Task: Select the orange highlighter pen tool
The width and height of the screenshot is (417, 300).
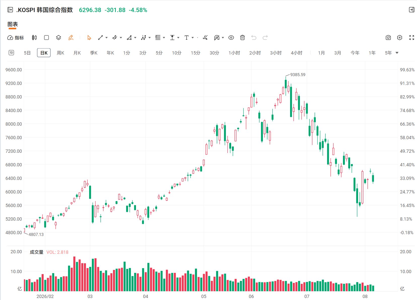Action: 71,38
